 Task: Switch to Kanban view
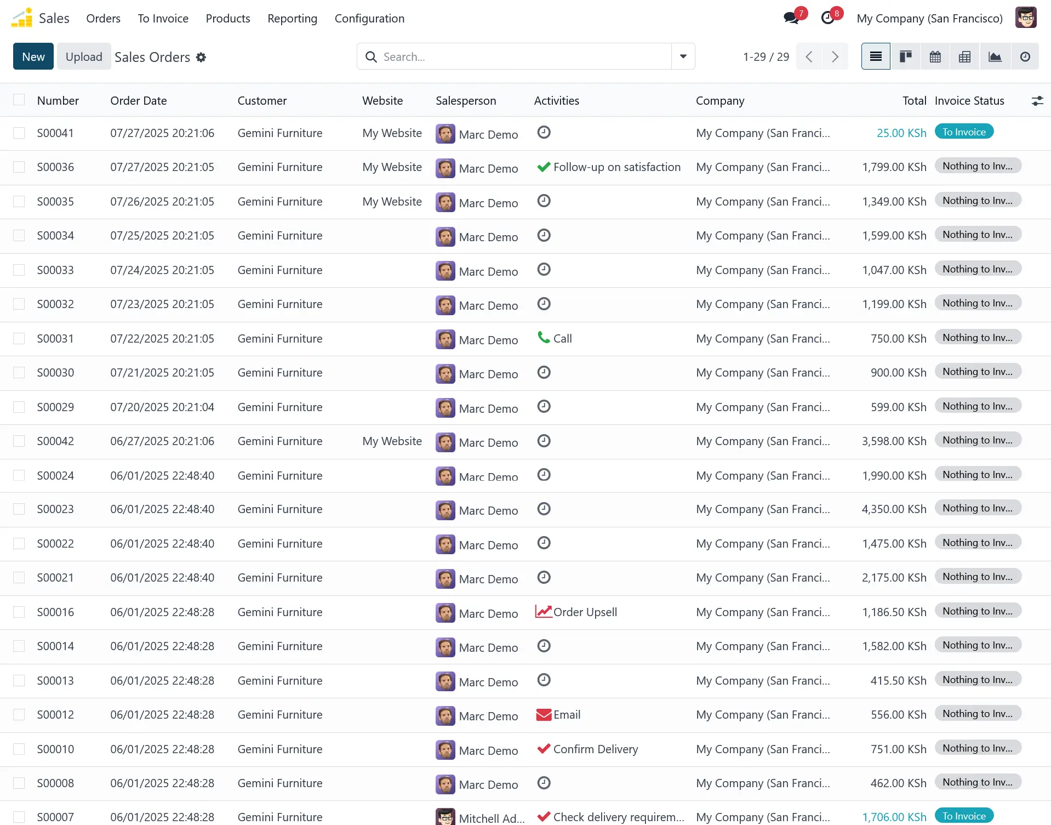[x=905, y=56]
